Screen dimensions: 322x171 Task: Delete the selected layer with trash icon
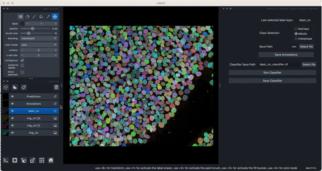[56, 87]
